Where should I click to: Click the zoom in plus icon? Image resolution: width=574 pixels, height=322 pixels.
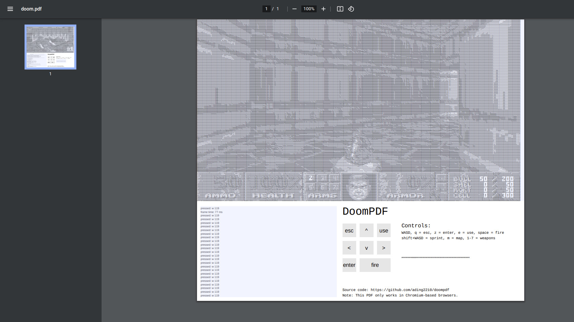323,9
